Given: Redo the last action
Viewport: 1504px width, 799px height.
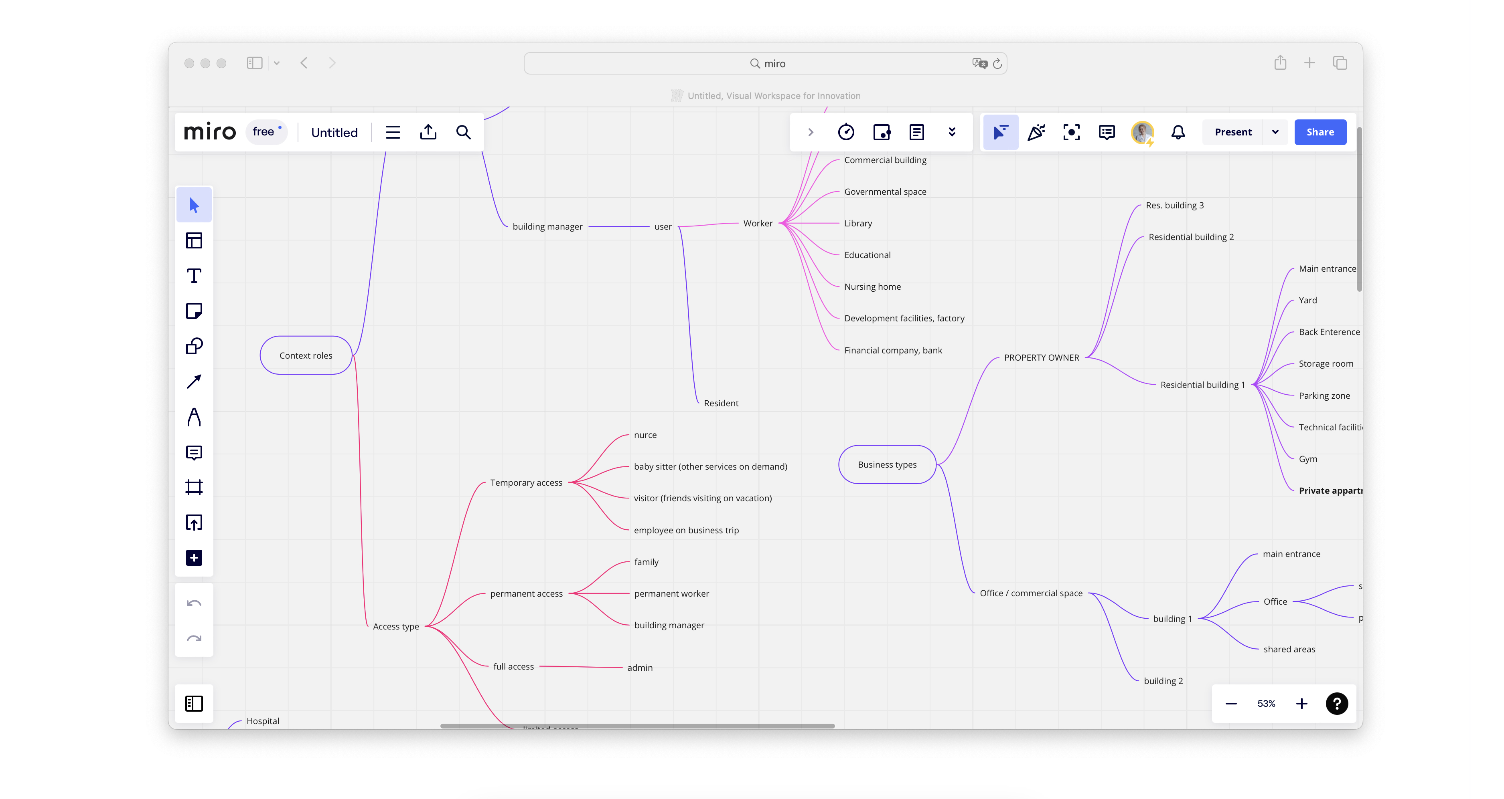Looking at the screenshot, I should (x=194, y=638).
